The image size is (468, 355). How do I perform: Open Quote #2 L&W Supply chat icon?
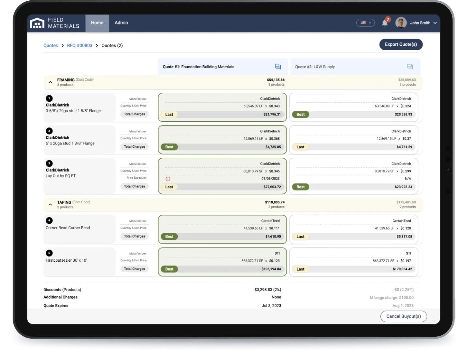410,67
